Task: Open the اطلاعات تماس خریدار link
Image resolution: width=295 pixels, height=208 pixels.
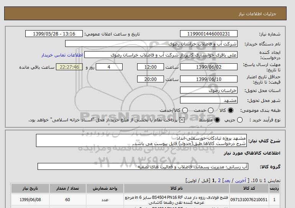Action: point(62,55)
